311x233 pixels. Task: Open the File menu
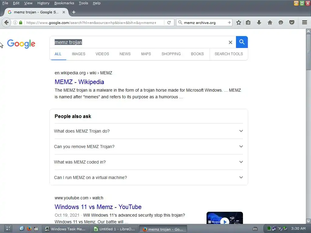tap(5, 3)
